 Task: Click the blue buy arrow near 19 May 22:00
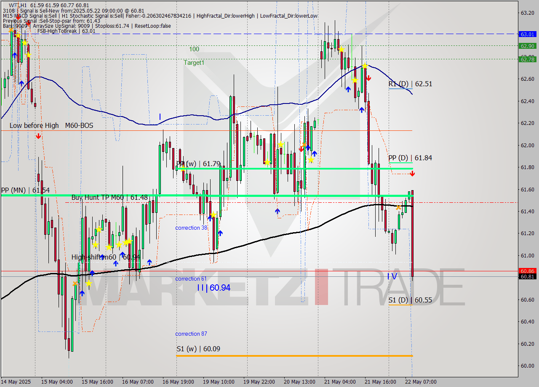tap(278, 212)
